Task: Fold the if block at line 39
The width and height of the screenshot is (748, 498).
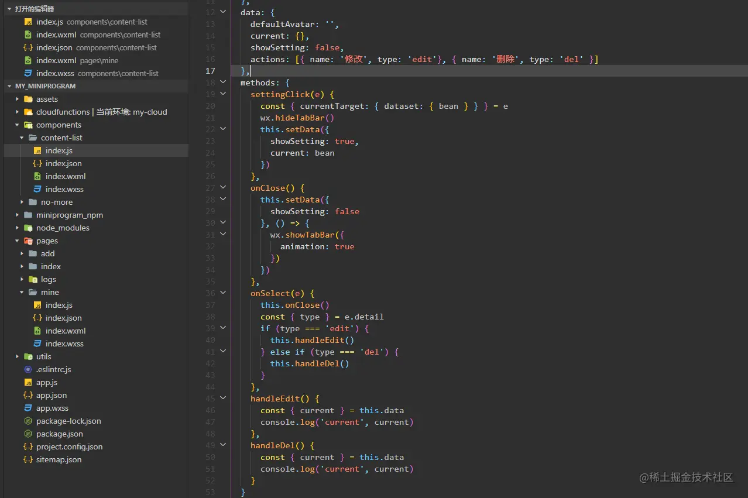Action: coord(223,328)
